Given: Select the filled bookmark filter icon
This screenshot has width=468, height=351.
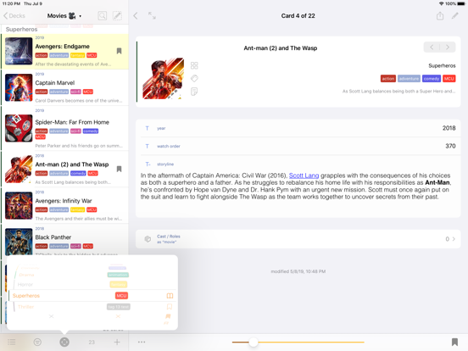Looking at the screenshot, I should click(x=168, y=316).
